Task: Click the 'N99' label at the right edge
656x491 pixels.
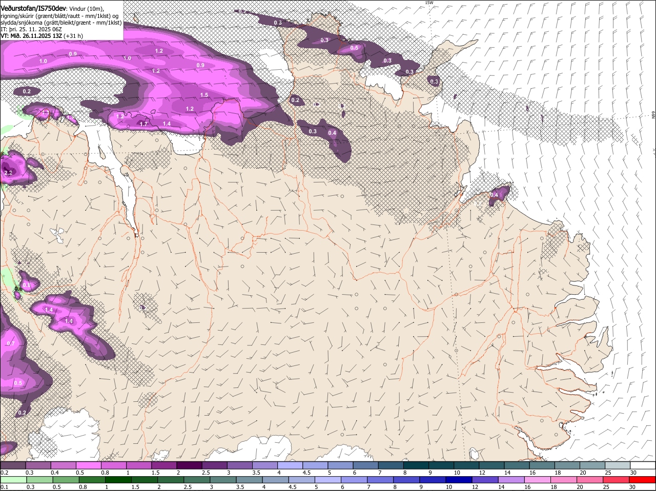Action: (x=653, y=115)
